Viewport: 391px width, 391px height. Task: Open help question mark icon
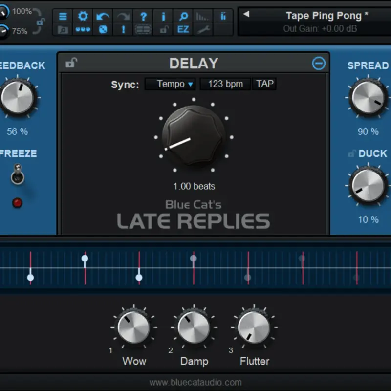(143, 16)
